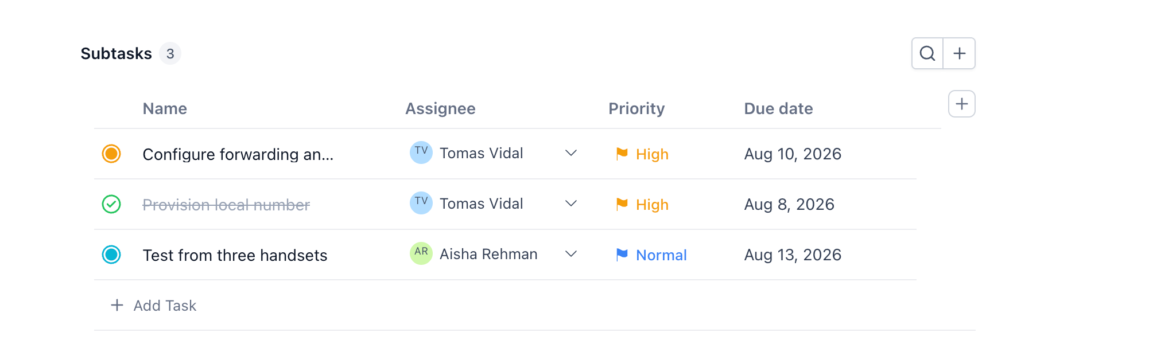
Task: Open the Test from three handsets subtask
Action: (235, 255)
